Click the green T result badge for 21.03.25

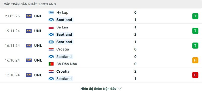pos(195,16)
